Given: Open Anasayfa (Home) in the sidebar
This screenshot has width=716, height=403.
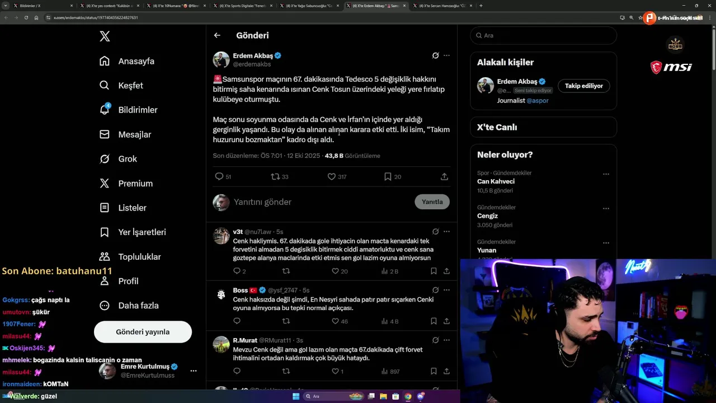Looking at the screenshot, I should (x=127, y=61).
